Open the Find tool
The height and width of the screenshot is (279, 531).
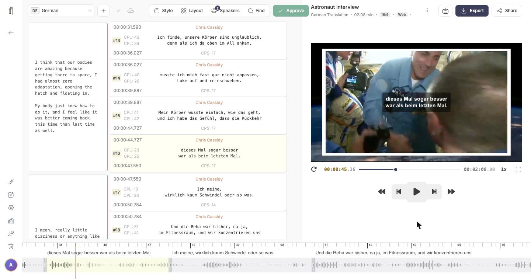click(256, 11)
